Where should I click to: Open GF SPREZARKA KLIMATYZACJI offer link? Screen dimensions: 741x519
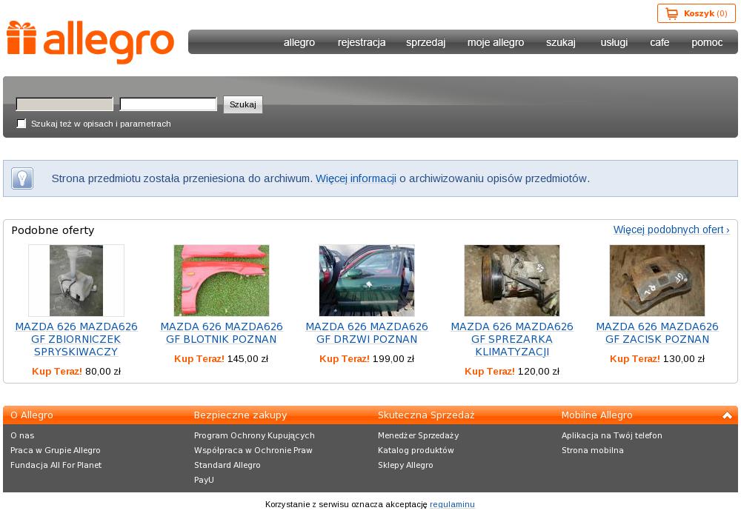[512, 339]
